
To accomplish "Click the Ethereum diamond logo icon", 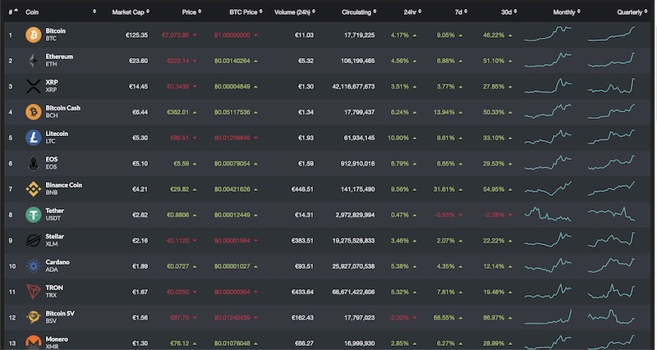I will point(34,61).
